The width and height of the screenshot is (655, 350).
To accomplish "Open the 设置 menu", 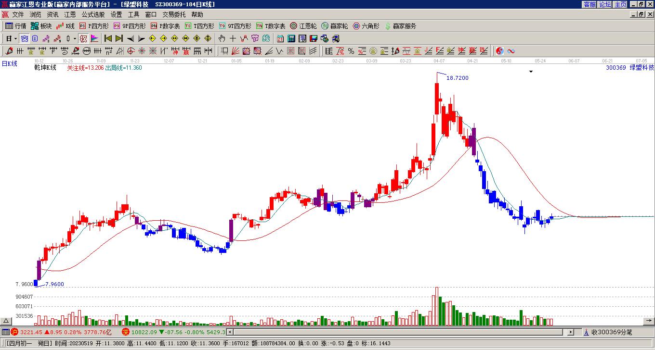I will [x=116, y=15].
